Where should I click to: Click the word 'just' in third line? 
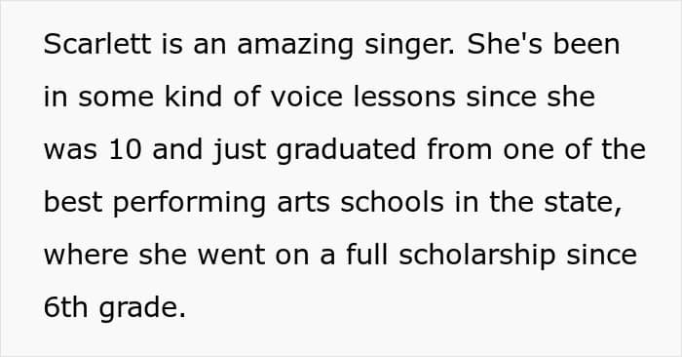[x=240, y=151]
